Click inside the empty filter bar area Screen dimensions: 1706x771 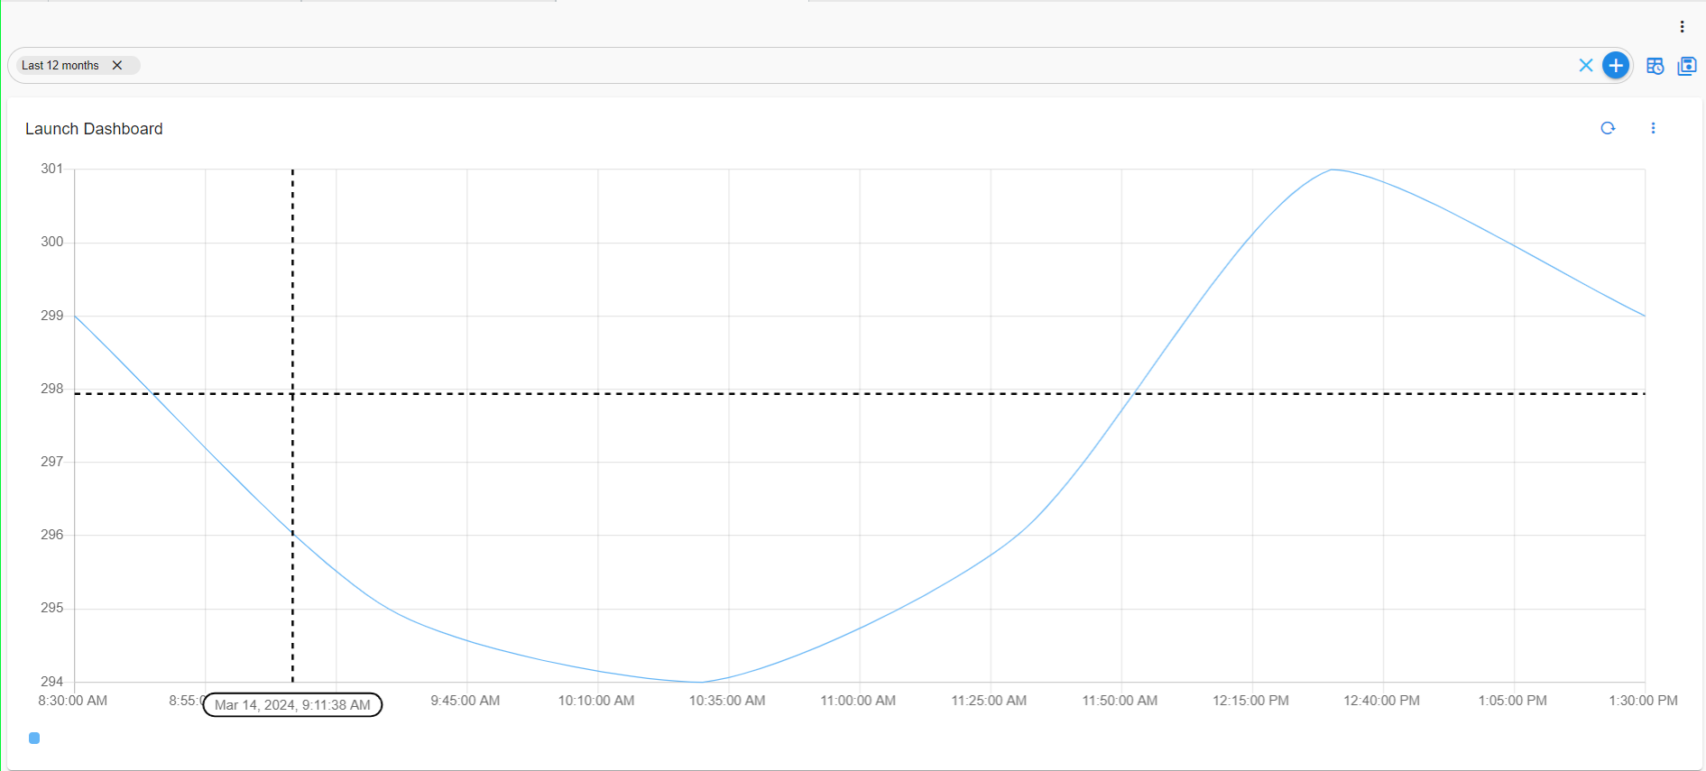pyautogui.click(x=812, y=66)
